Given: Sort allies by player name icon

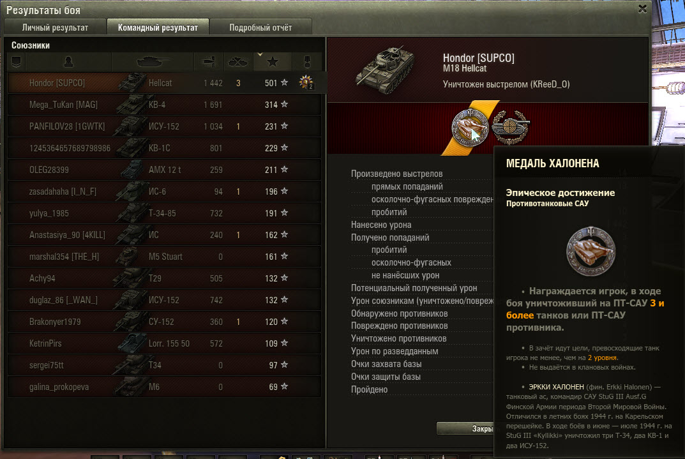Looking at the screenshot, I should (68, 62).
